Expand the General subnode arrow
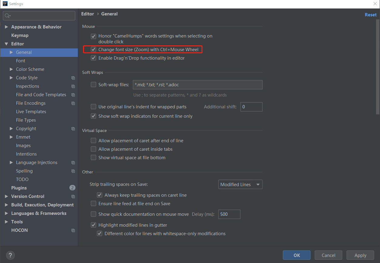380x263 pixels. [11, 52]
